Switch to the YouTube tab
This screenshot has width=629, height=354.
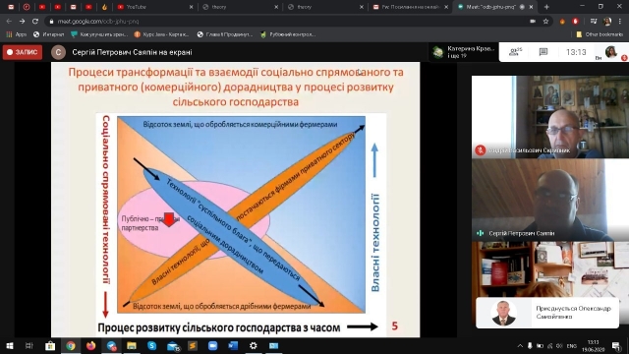coord(154,7)
